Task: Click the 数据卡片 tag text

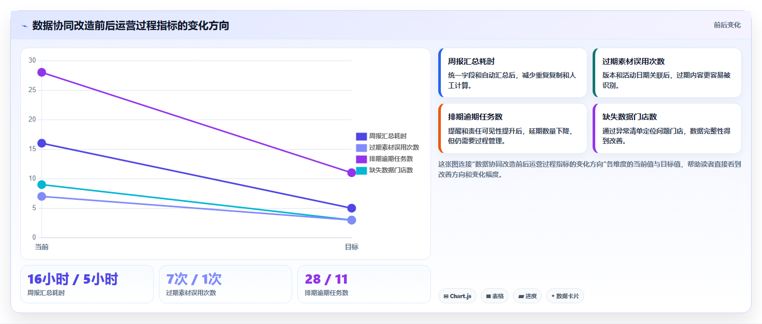Action: [x=568, y=296]
